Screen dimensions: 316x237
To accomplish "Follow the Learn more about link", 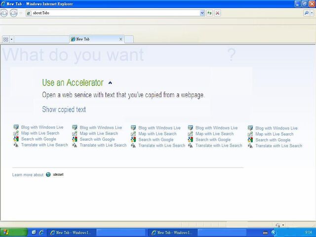I will [x=28, y=175].
